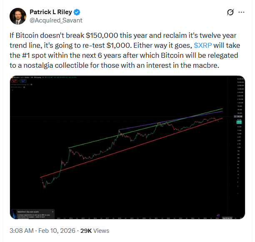Image resolution: width=255 pixels, height=242 pixels.
Task: Open the Grok explain-post icon
Action: click(x=229, y=12)
